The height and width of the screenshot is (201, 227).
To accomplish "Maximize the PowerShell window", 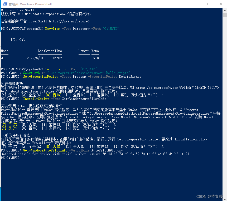I will 209,4.
